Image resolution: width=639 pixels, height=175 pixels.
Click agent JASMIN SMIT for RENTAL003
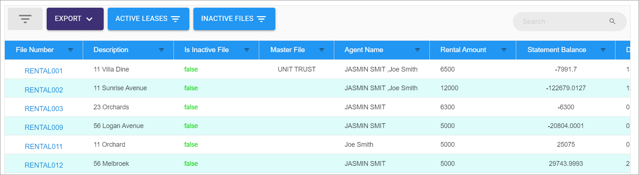coord(365,107)
